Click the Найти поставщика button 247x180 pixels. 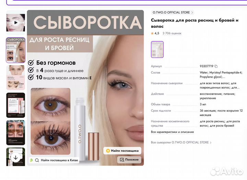pyautogui.click(x=122, y=151)
